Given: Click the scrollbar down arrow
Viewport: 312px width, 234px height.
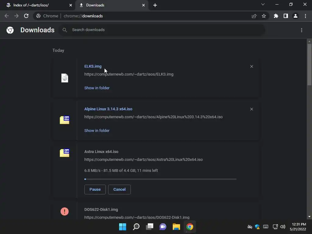Looking at the screenshot, I should click(x=309, y=217).
